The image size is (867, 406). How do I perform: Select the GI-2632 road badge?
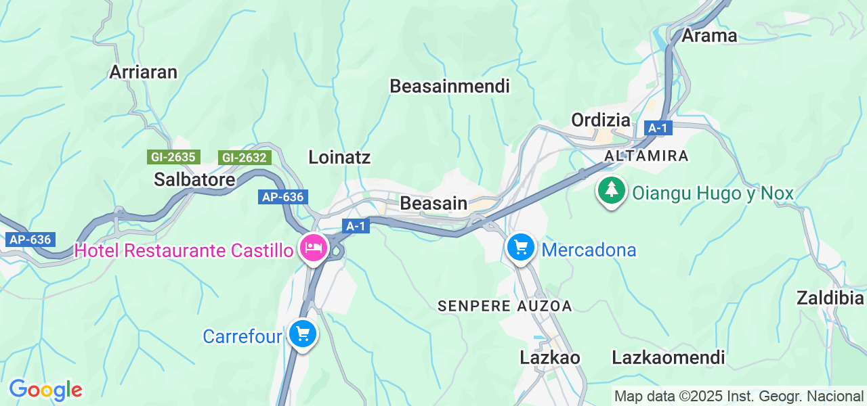click(245, 158)
